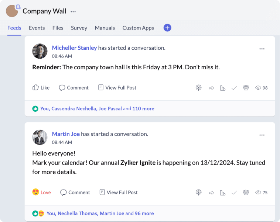Toggle the Love reaction on Martin Joe's post
This screenshot has width=280, height=222.
(41, 192)
